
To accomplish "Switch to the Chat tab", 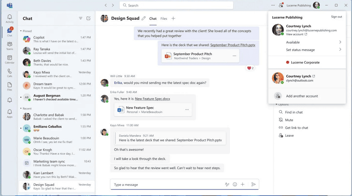I will (153, 18).
